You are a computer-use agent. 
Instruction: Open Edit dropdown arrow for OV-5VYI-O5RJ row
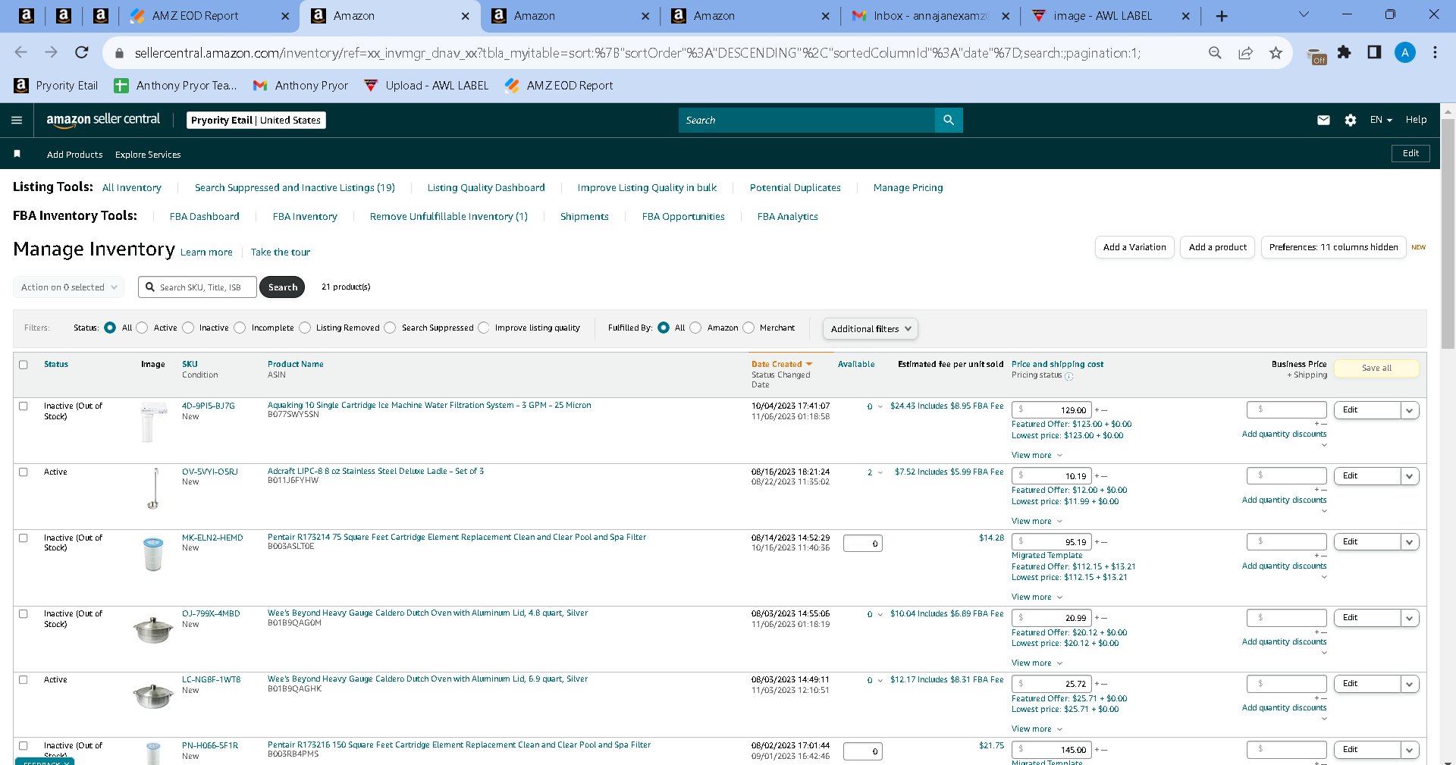[1410, 476]
